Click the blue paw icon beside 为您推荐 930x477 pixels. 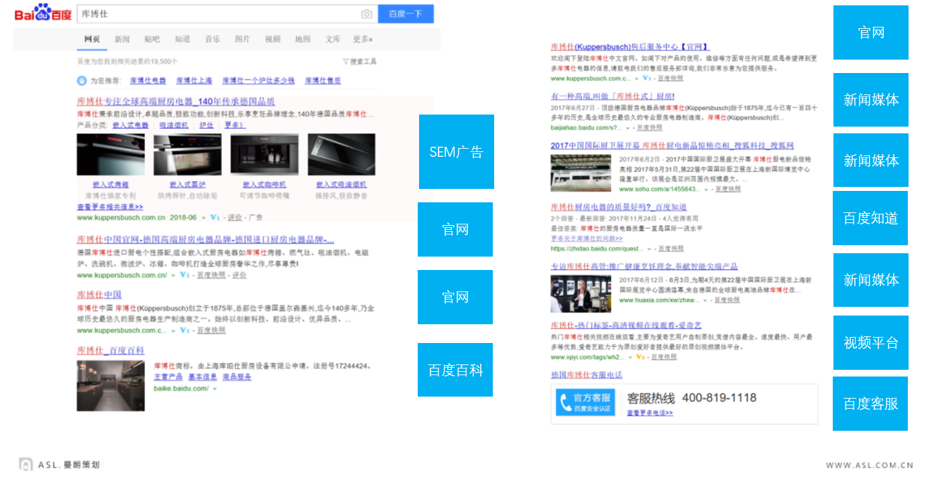coord(82,80)
